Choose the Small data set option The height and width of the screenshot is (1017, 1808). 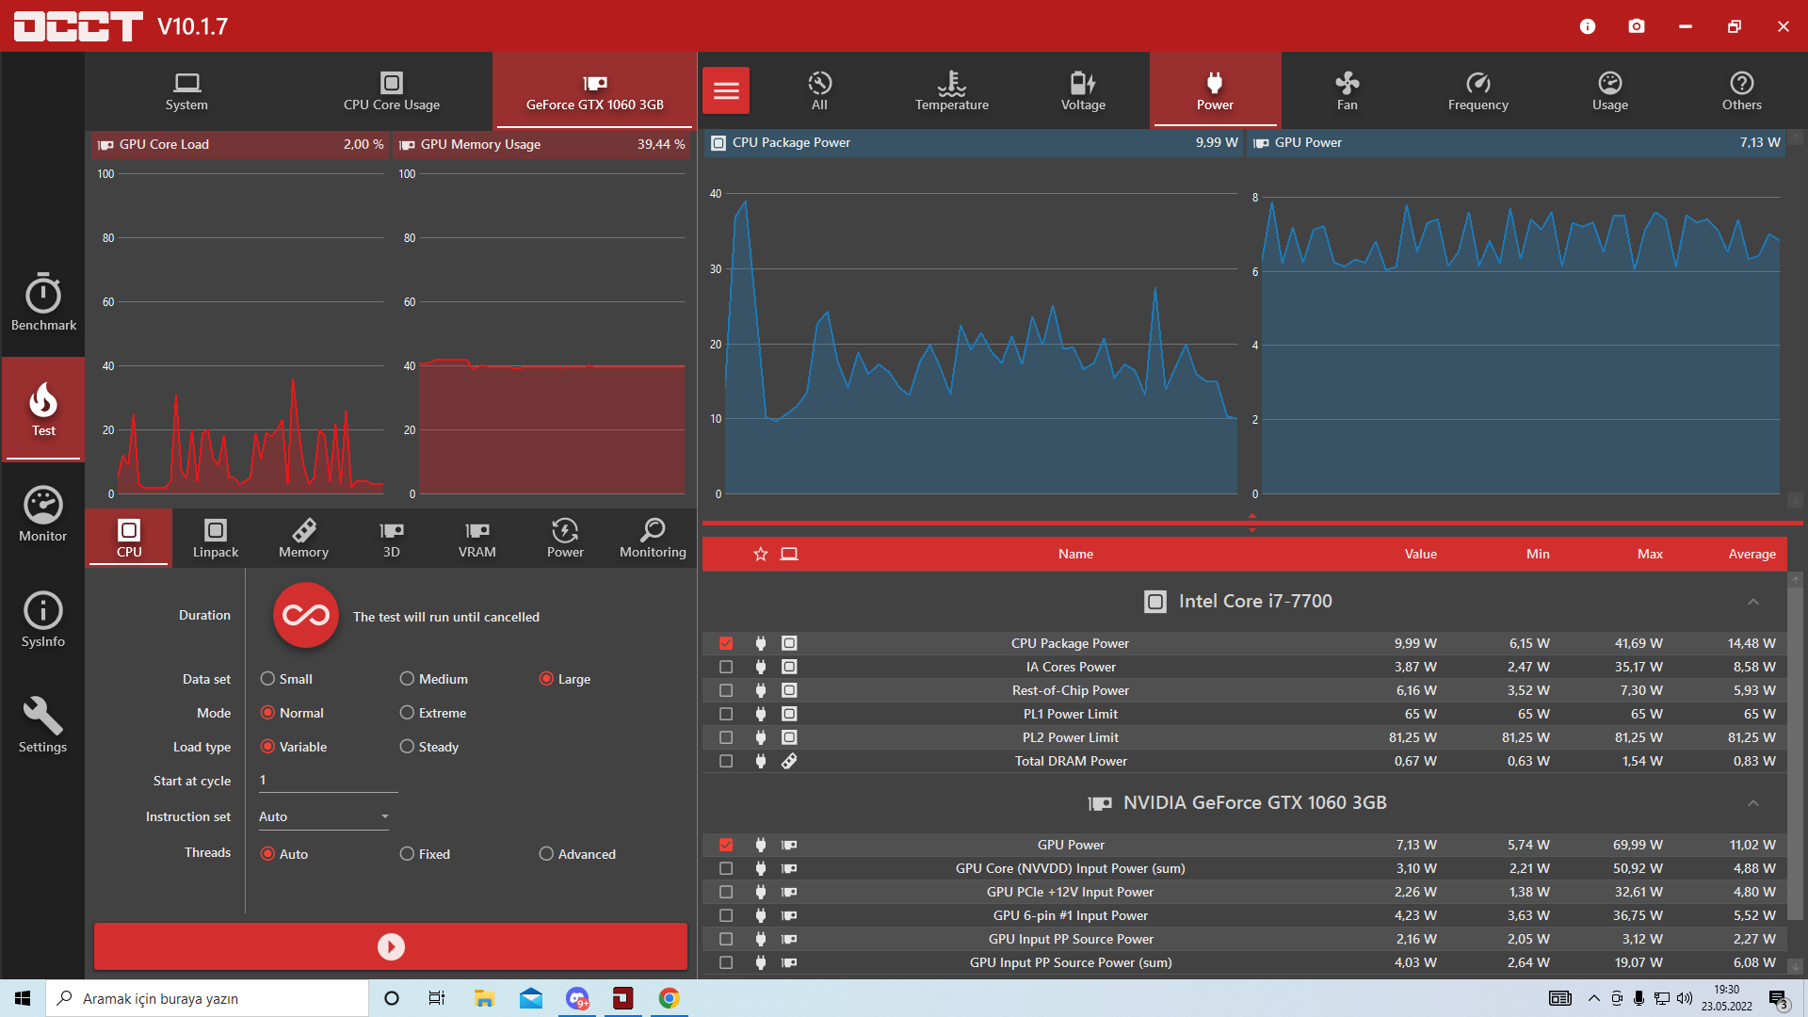(x=268, y=679)
